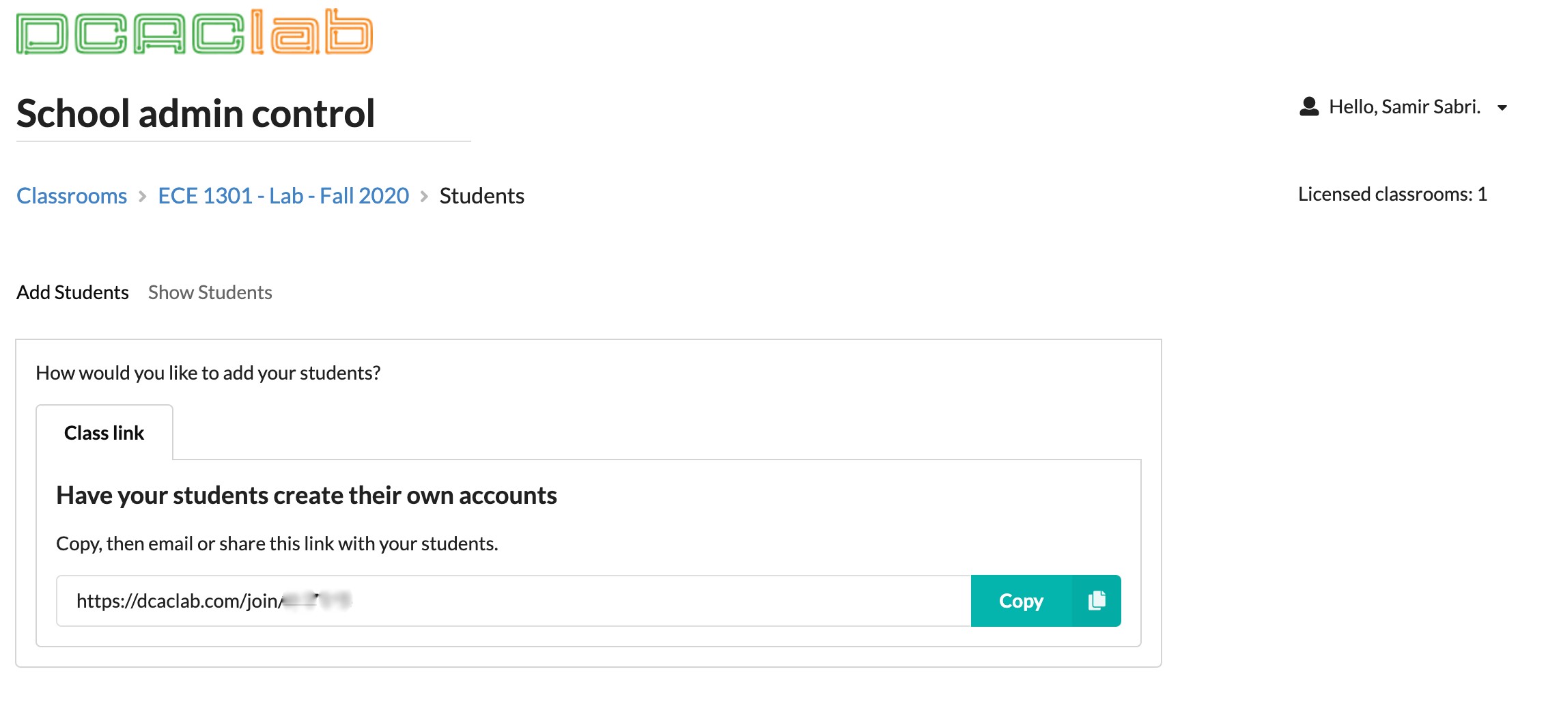Click the Copy button for the class link
The width and height of the screenshot is (1546, 706).
point(1021,601)
